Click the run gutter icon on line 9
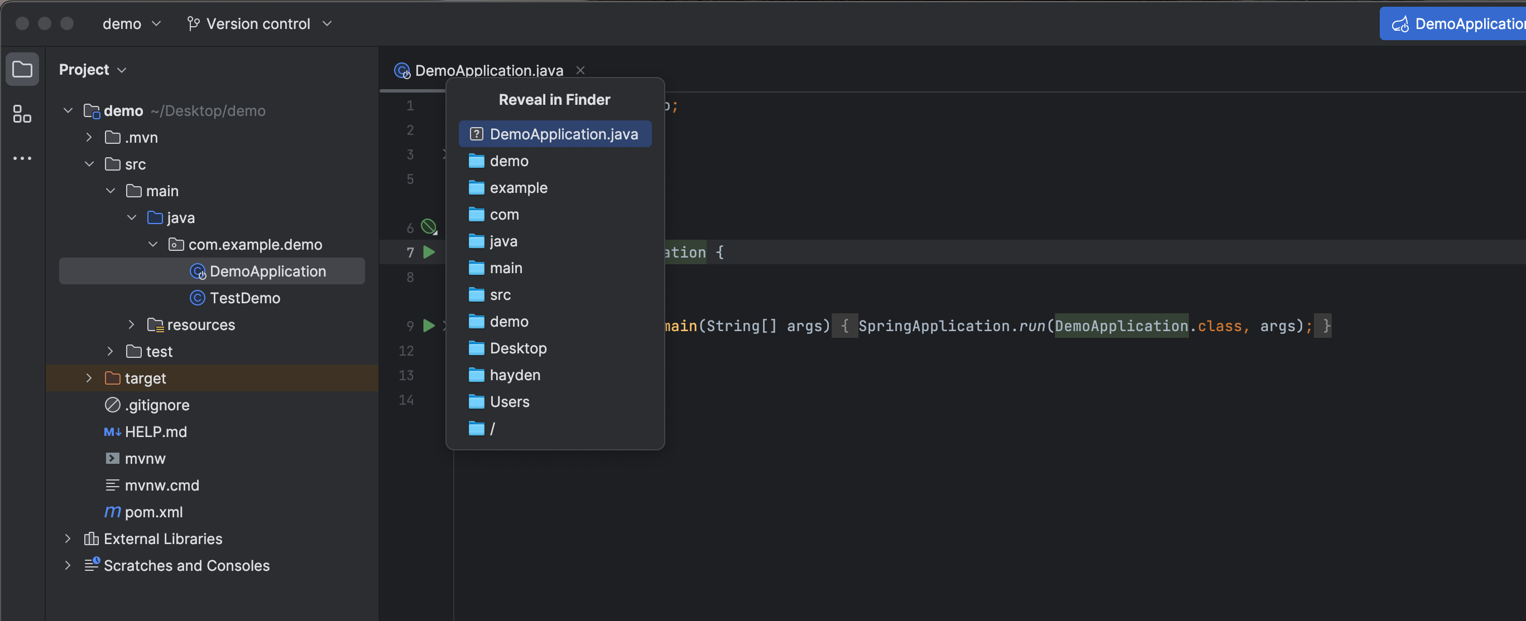This screenshot has height=621, width=1526. coord(428,326)
